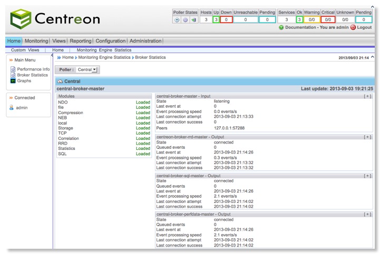Click the Graphs icon in Main Menu
Screen dimensions: 380x254
(13, 81)
